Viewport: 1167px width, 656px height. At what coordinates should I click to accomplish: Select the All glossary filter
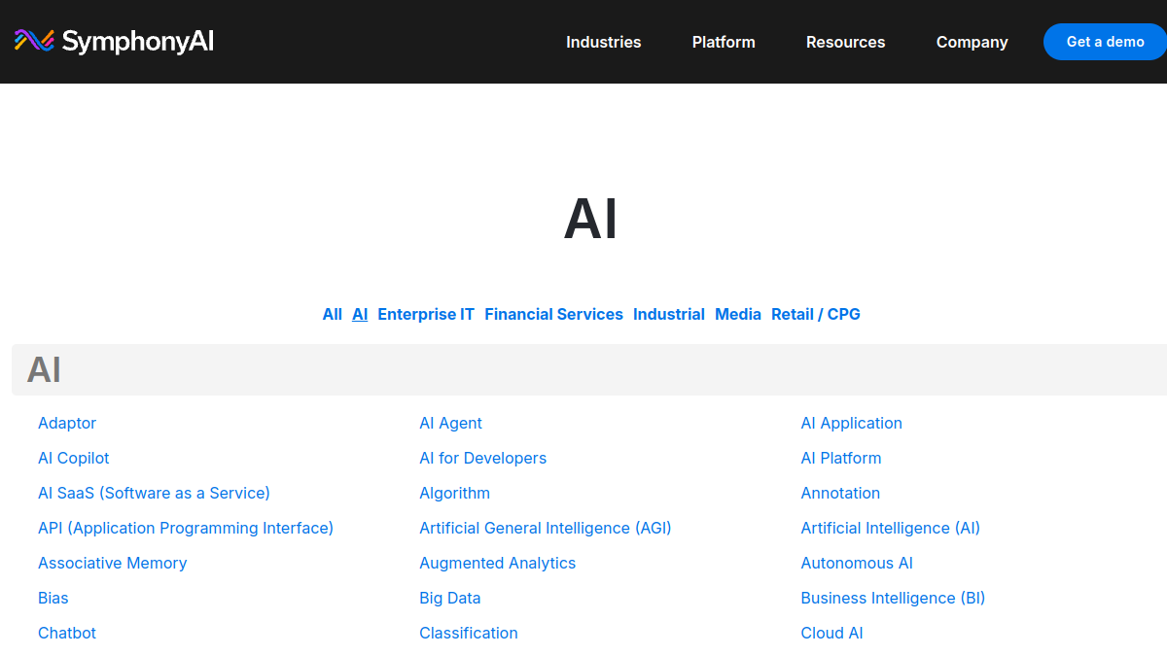point(333,314)
